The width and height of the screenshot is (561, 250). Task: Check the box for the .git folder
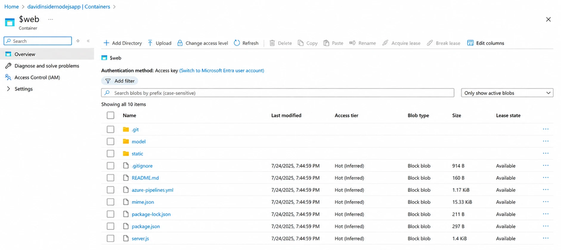(x=110, y=129)
